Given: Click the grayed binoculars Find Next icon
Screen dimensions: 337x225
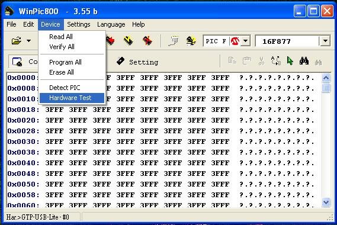Looking at the screenshot, I should (x=318, y=62).
